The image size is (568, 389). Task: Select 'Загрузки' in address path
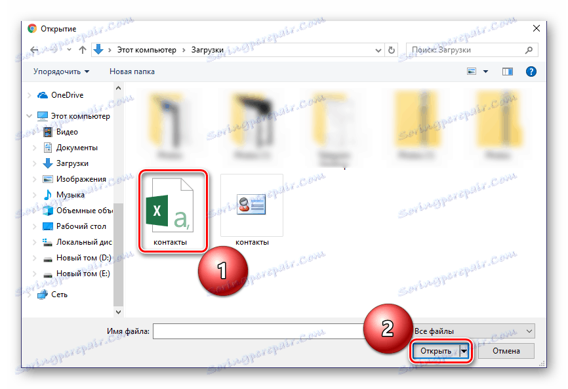[x=207, y=50]
